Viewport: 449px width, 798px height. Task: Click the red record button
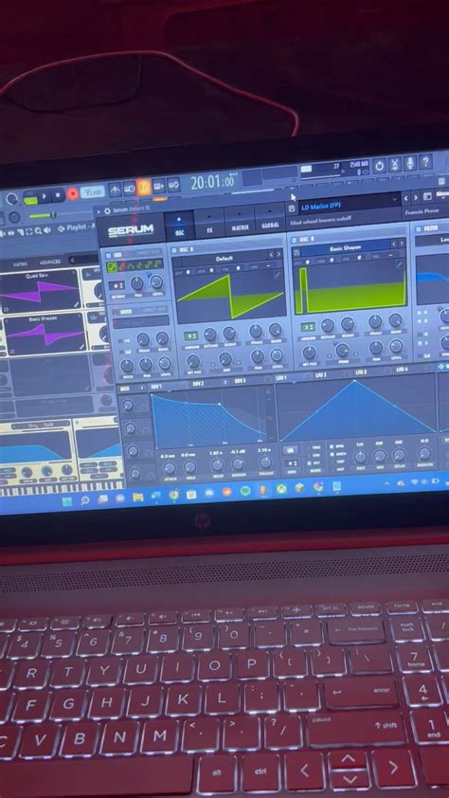(73, 194)
